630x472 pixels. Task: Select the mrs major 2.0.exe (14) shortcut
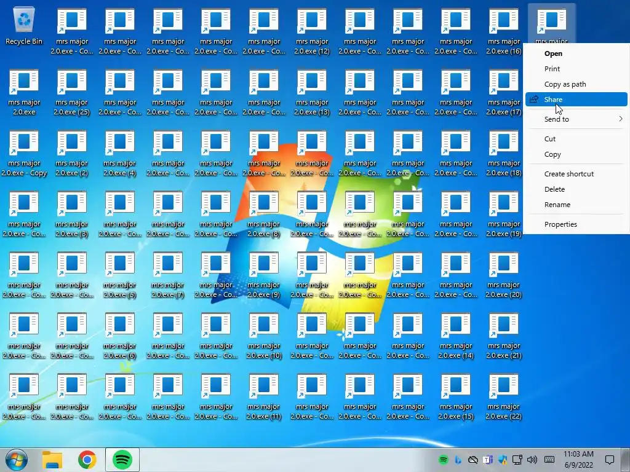456,337
